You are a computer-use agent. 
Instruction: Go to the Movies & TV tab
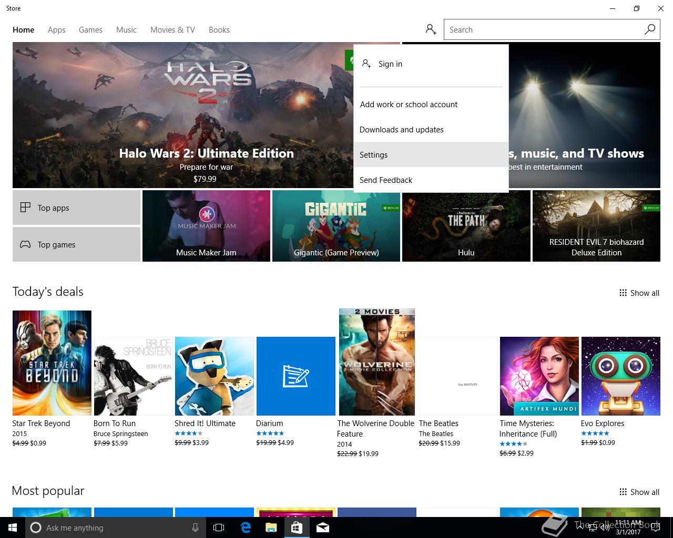click(172, 30)
